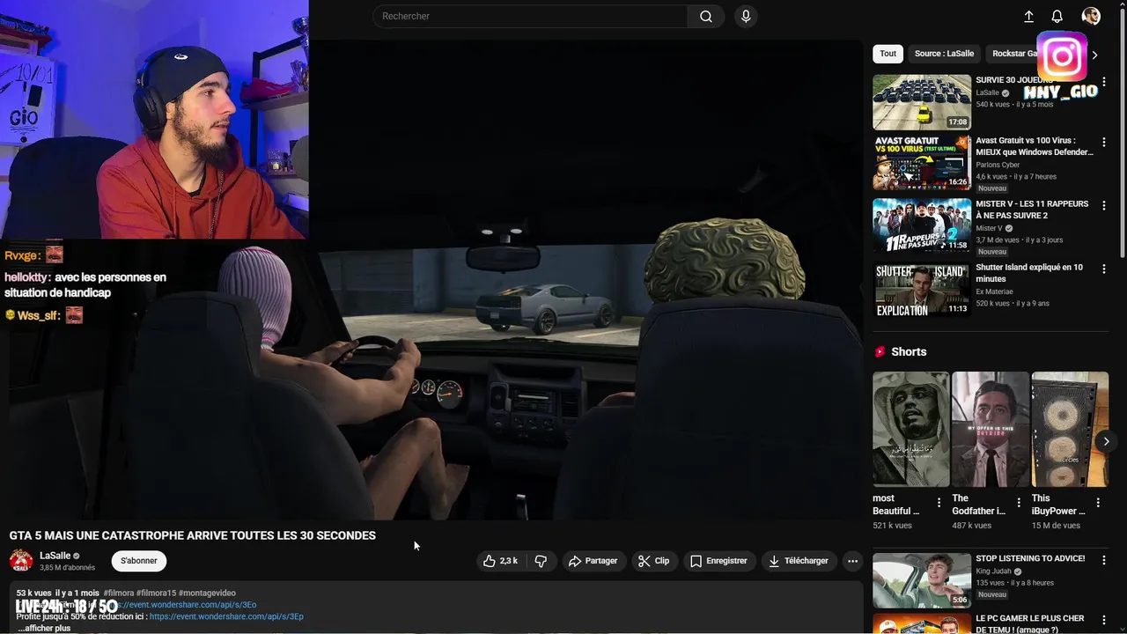The height and width of the screenshot is (634, 1127).
Task: Select the Source : LaSalle chip
Action: [x=944, y=54]
